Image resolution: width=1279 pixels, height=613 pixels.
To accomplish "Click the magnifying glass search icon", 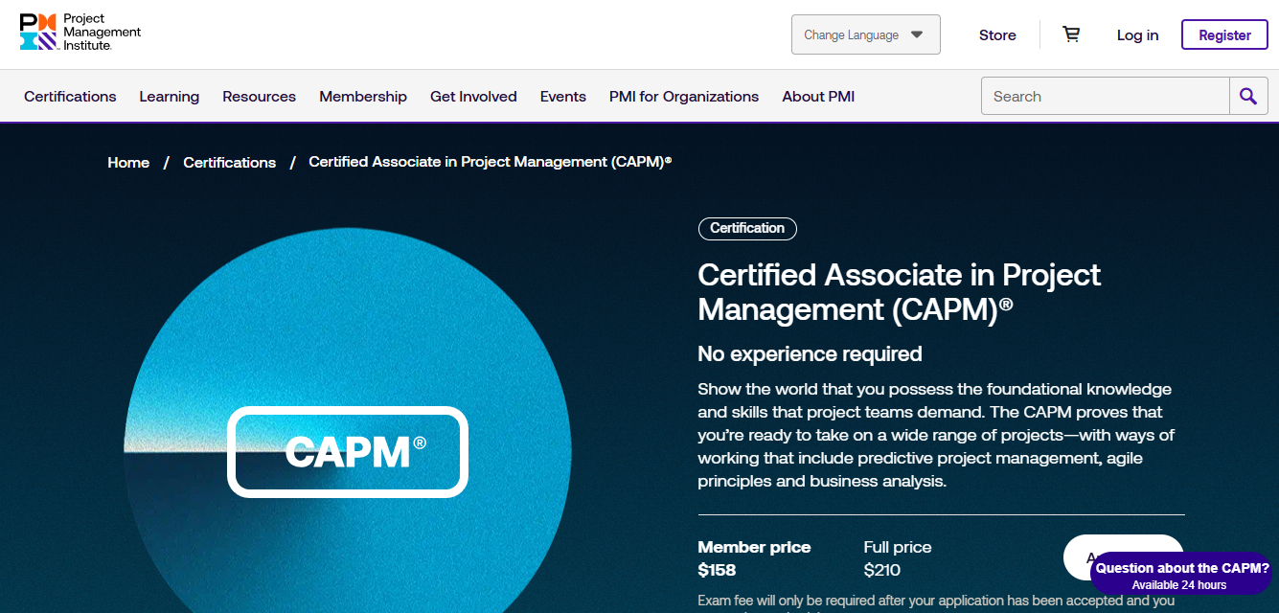I will [1248, 96].
